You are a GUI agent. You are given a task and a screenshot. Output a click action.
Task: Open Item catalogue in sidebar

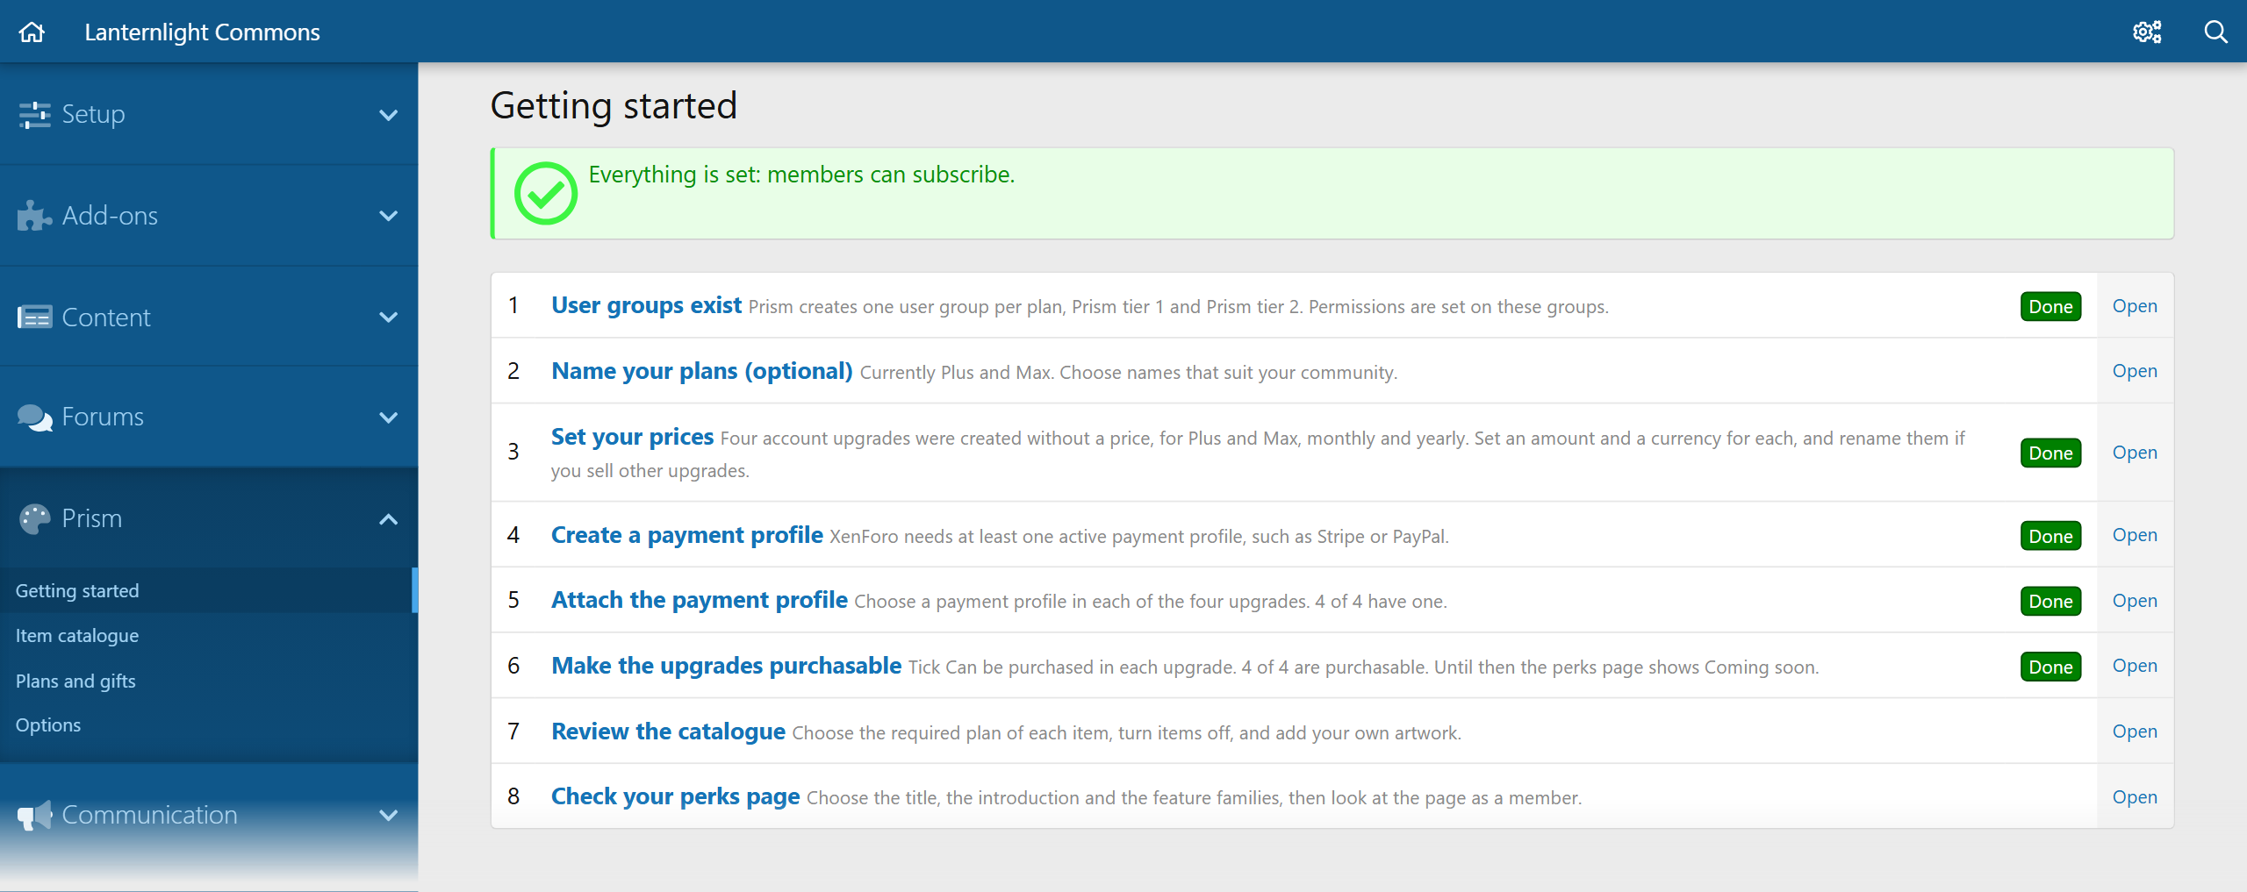point(207,635)
